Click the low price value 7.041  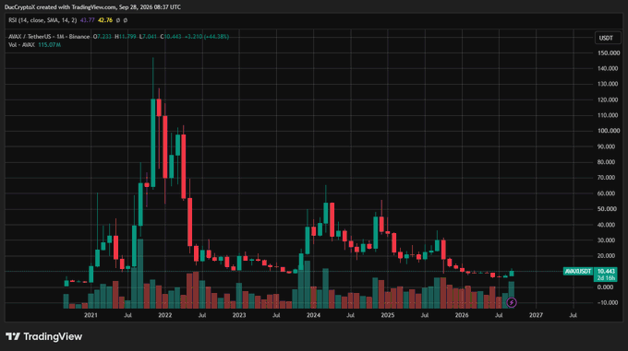[151, 37]
